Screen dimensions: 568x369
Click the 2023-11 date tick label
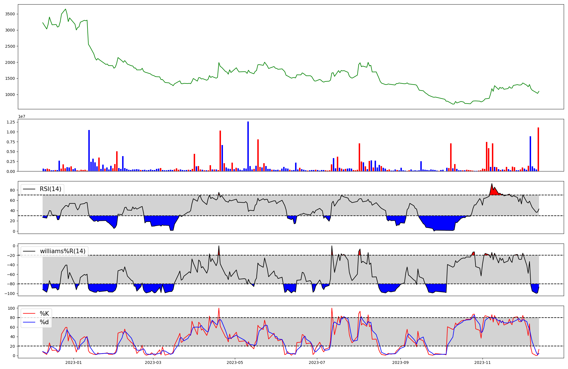pos(483,362)
